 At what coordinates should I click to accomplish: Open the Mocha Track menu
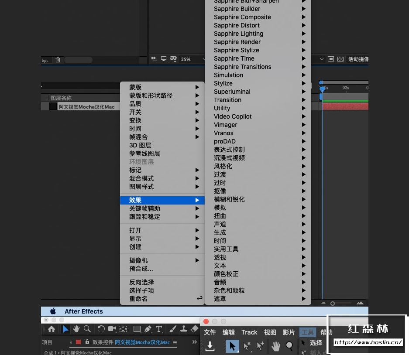(249, 332)
